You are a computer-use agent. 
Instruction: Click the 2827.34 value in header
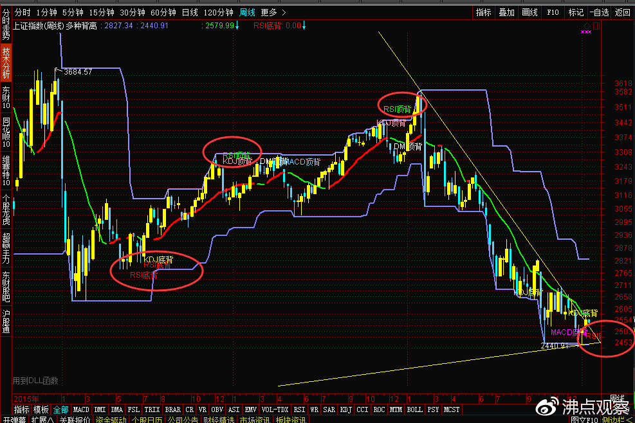click(x=118, y=26)
